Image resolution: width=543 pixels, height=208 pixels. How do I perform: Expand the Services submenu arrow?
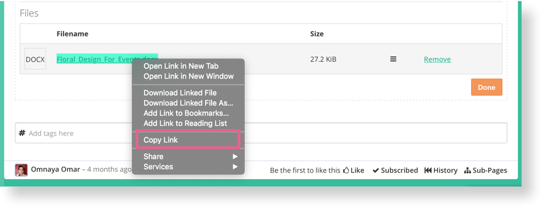click(235, 167)
